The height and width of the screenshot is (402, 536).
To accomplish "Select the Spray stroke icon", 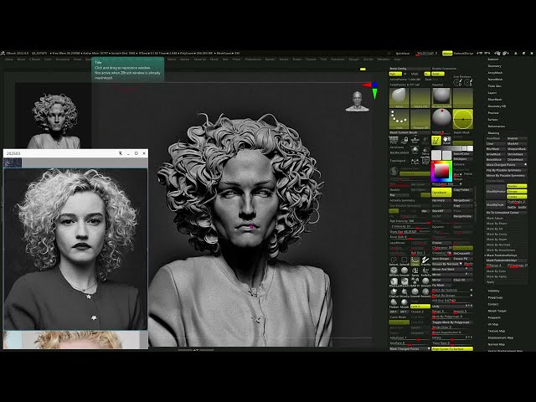I will point(415,271).
